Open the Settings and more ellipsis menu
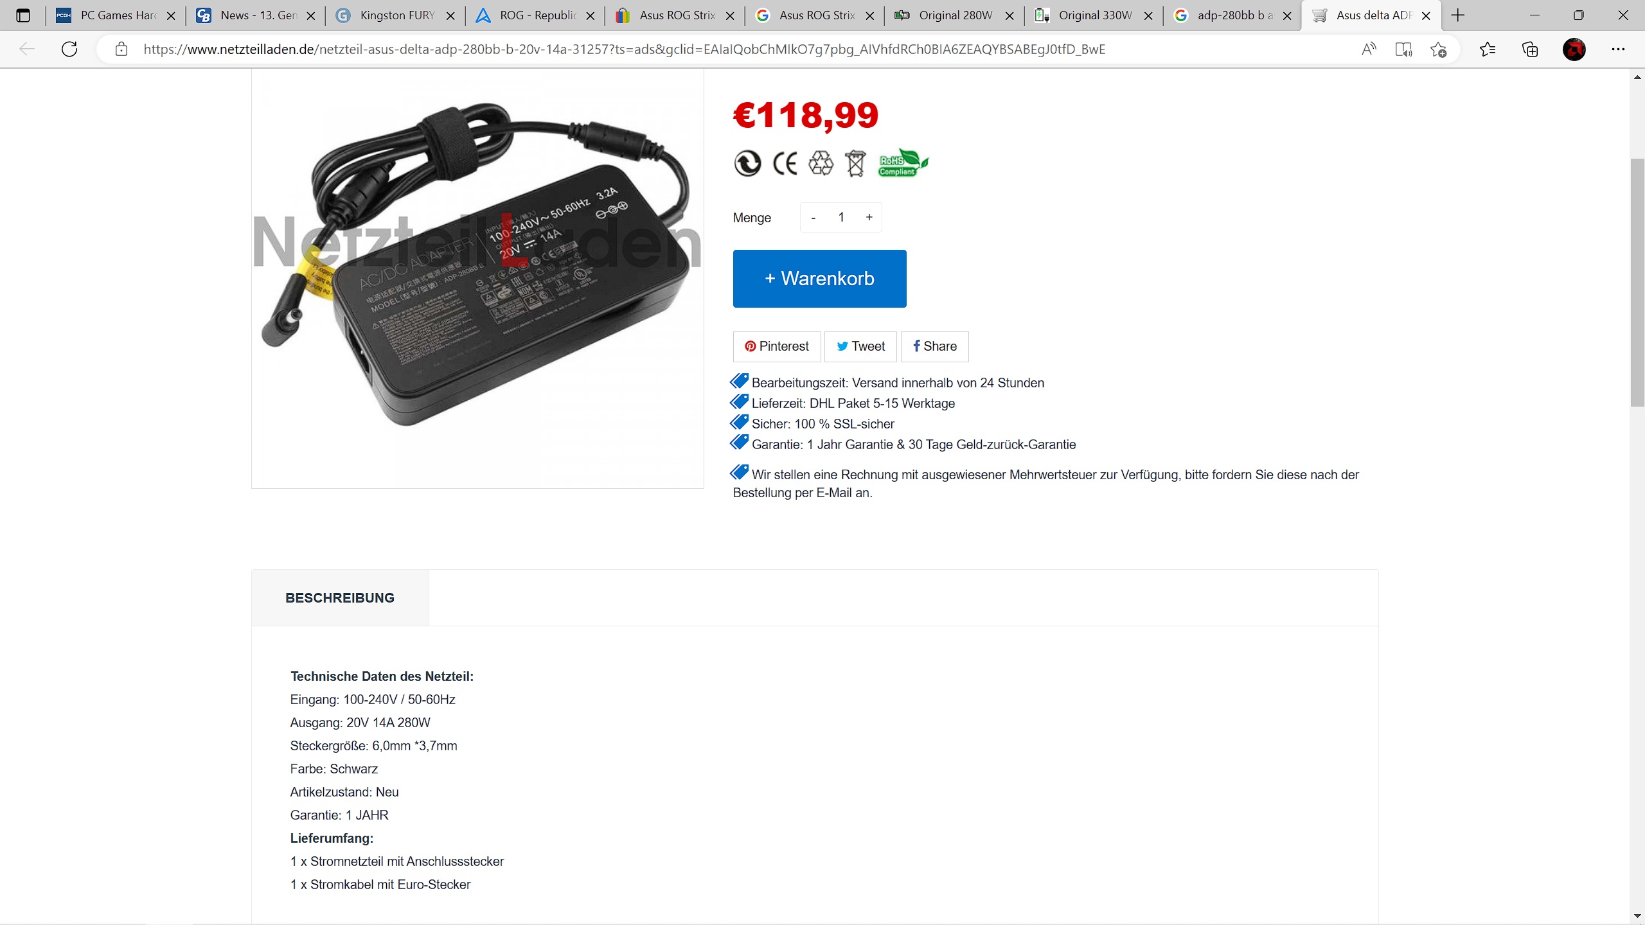1645x925 pixels. 1618,49
